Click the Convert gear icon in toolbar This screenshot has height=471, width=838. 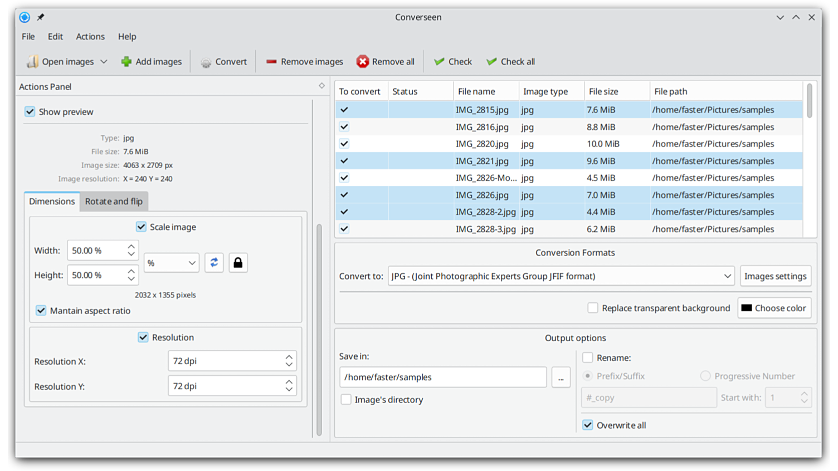206,62
